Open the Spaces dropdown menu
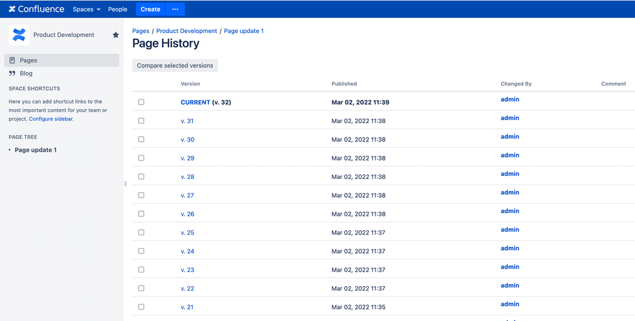 [86, 10]
